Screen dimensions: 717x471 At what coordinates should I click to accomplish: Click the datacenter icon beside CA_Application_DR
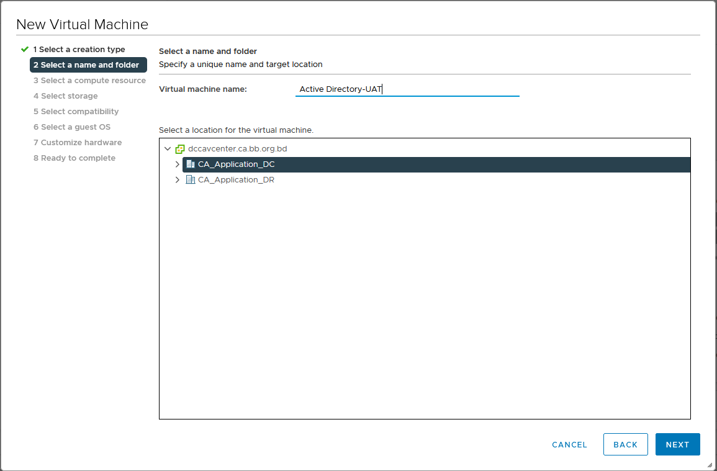[x=190, y=180]
